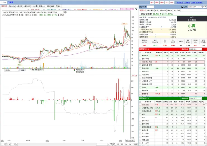Click the lock icon above the price chart
Screen dimensions: 207x146
pos(136,9)
